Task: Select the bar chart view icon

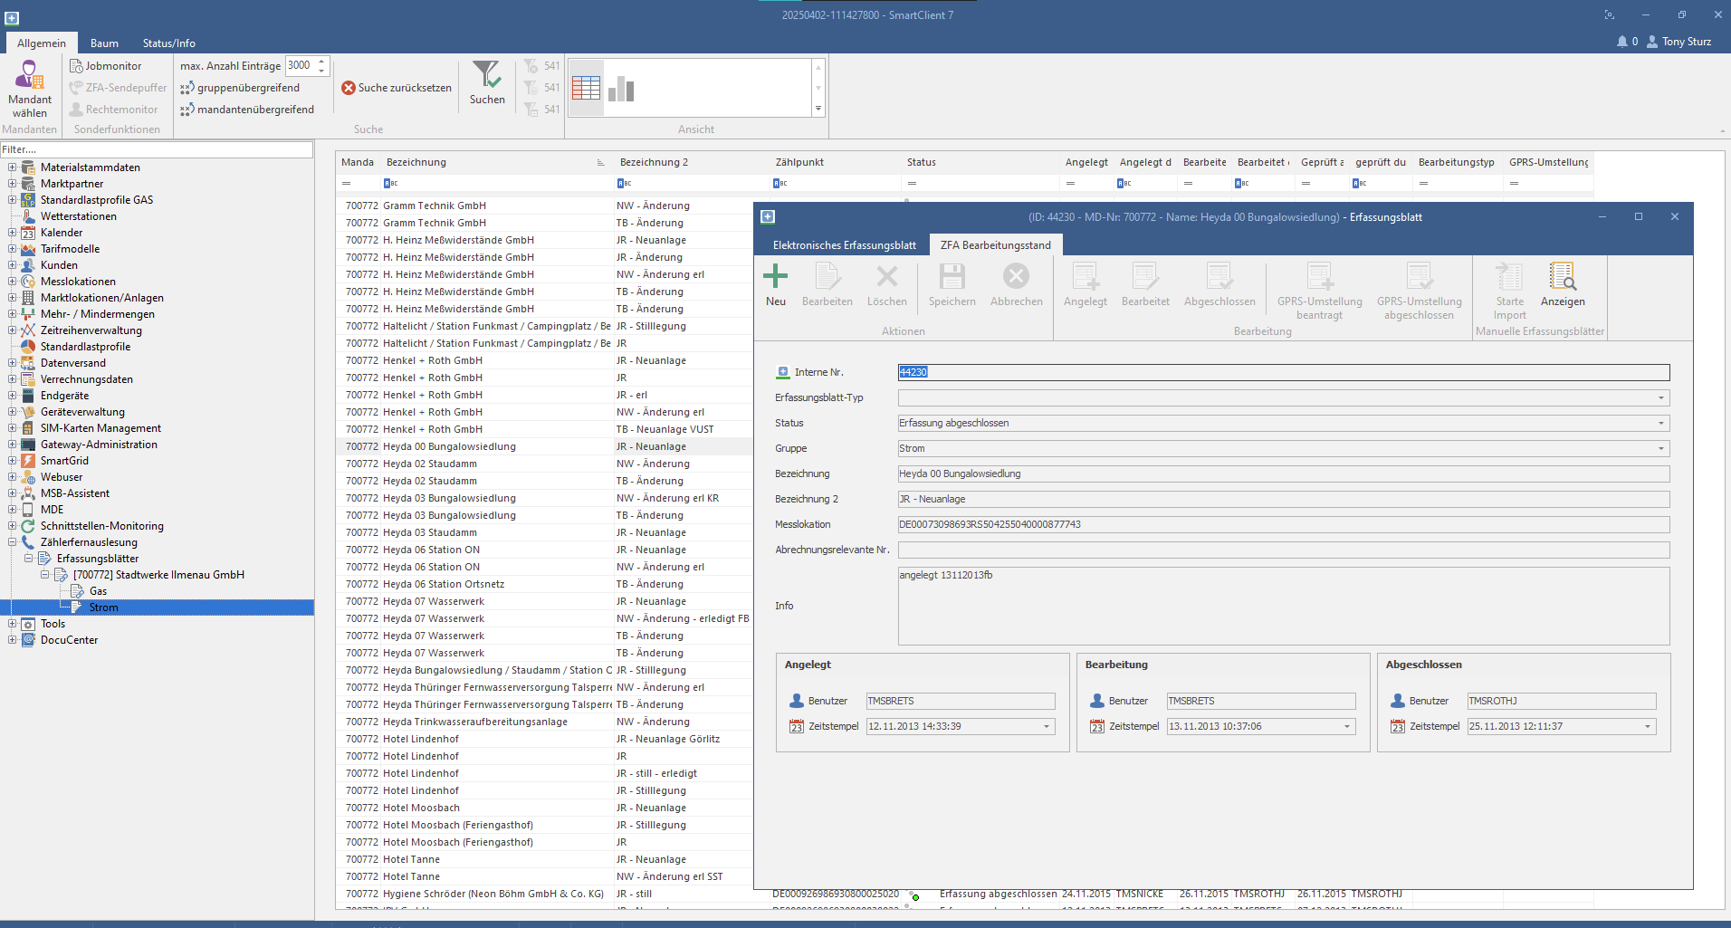Action: (621, 88)
